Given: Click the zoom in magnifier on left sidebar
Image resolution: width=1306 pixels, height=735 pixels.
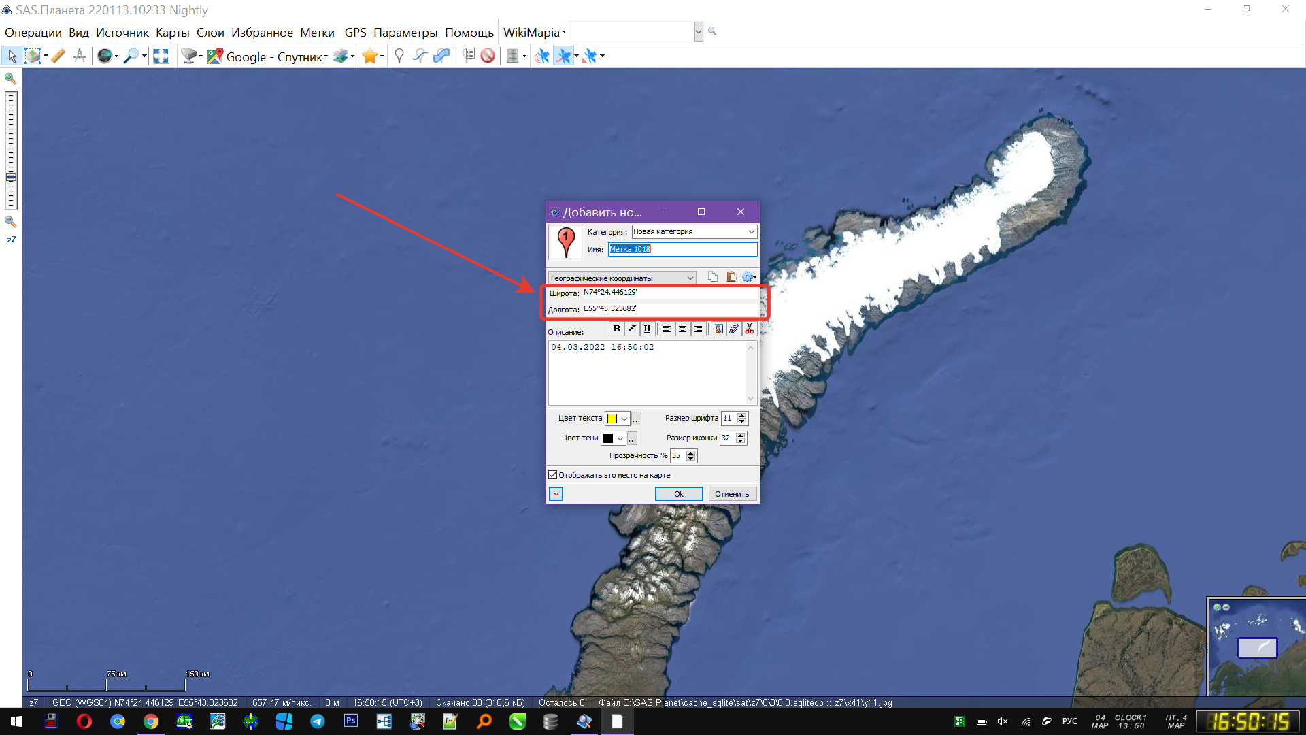Looking at the screenshot, I should [x=11, y=79].
